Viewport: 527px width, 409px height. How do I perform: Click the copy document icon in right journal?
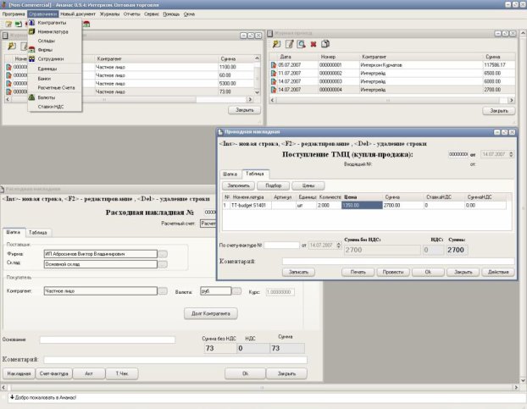pos(325,44)
